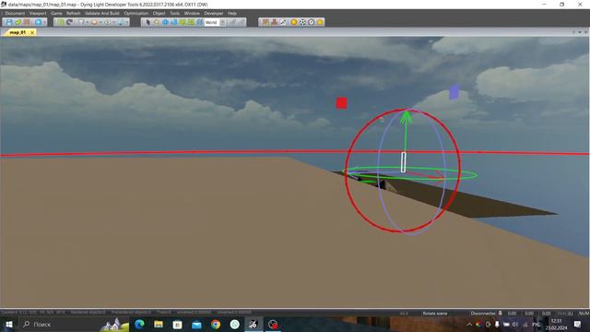This screenshot has width=590, height=332.
Task: Open the Object menu
Action: [x=159, y=13]
